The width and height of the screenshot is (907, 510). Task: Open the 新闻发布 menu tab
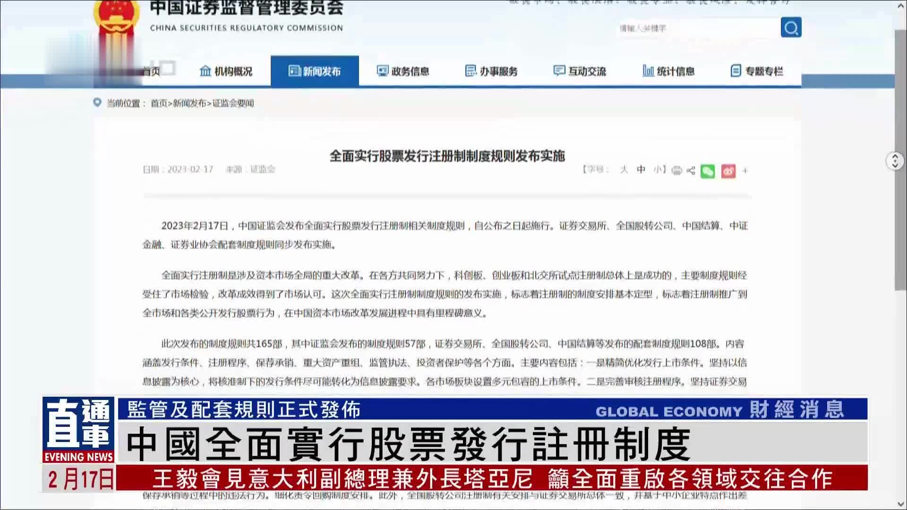tap(315, 71)
